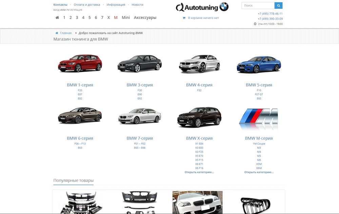339x214 pixels.
Task: Click F07 GT under BMW 5-серия
Action: 259,94
